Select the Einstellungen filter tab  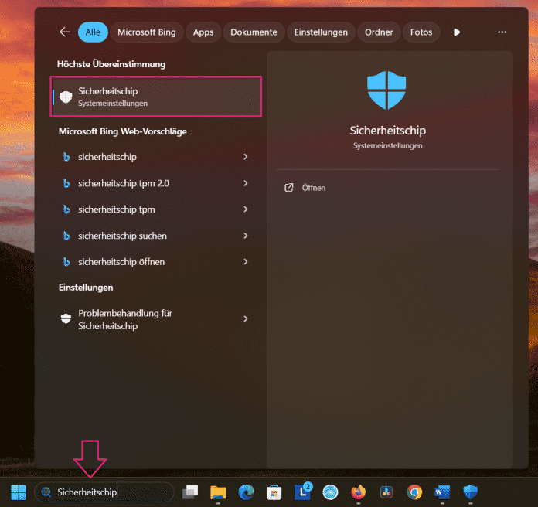pyautogui.click(x=322, y=32)
